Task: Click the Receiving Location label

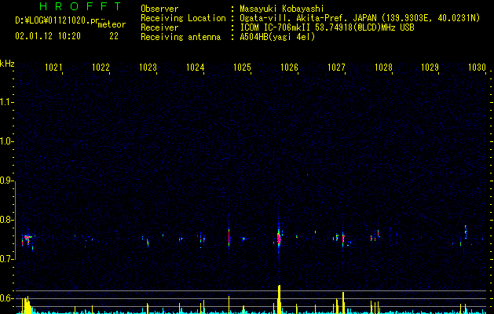Action: 183,18
